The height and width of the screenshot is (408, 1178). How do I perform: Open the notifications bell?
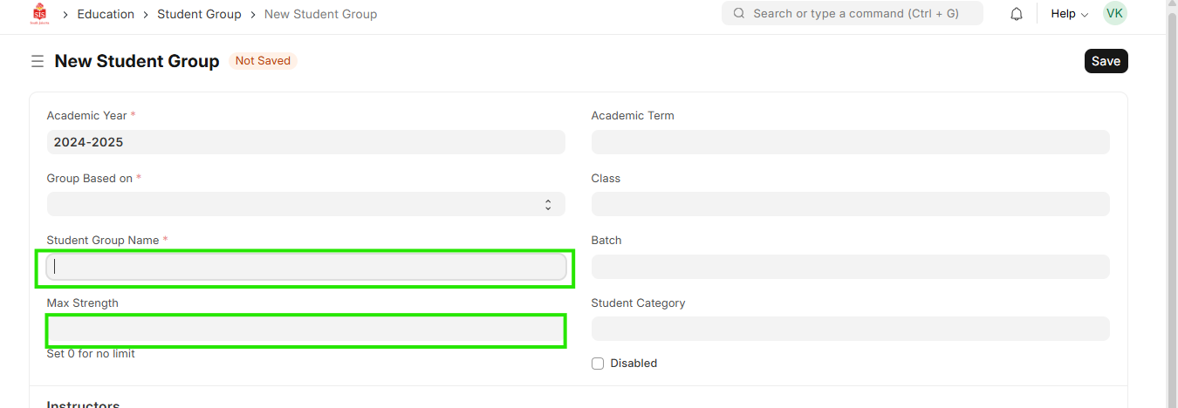pos(1017,14)
